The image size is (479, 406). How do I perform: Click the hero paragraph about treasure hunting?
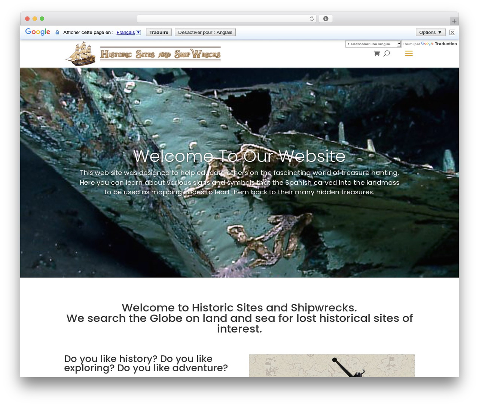(x=239, y=182)
